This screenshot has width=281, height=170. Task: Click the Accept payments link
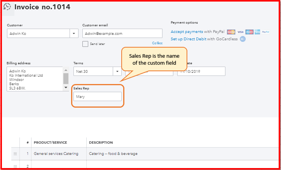click(187, 32)
